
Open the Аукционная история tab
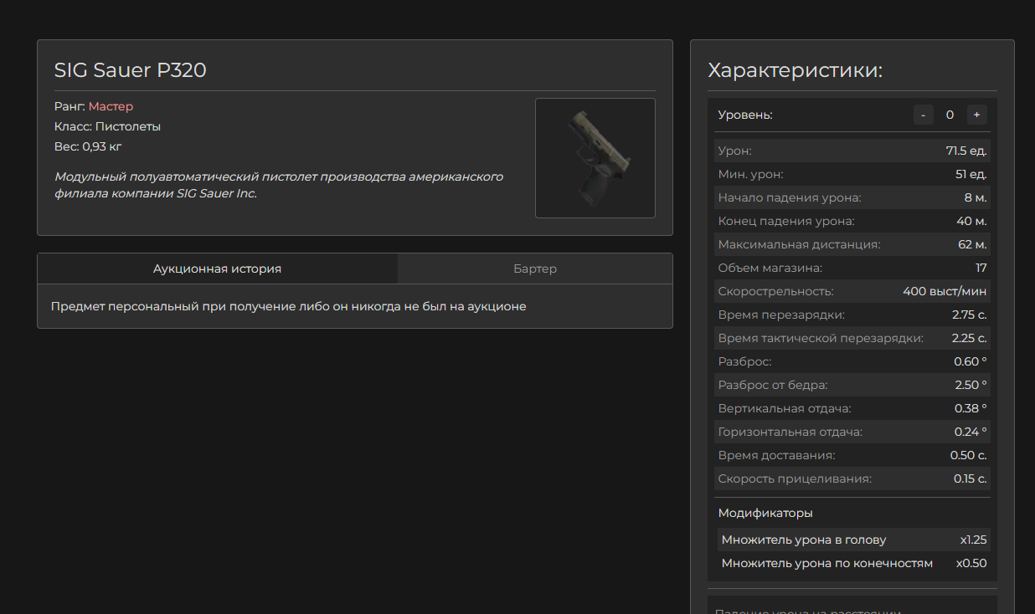point(218,269)
